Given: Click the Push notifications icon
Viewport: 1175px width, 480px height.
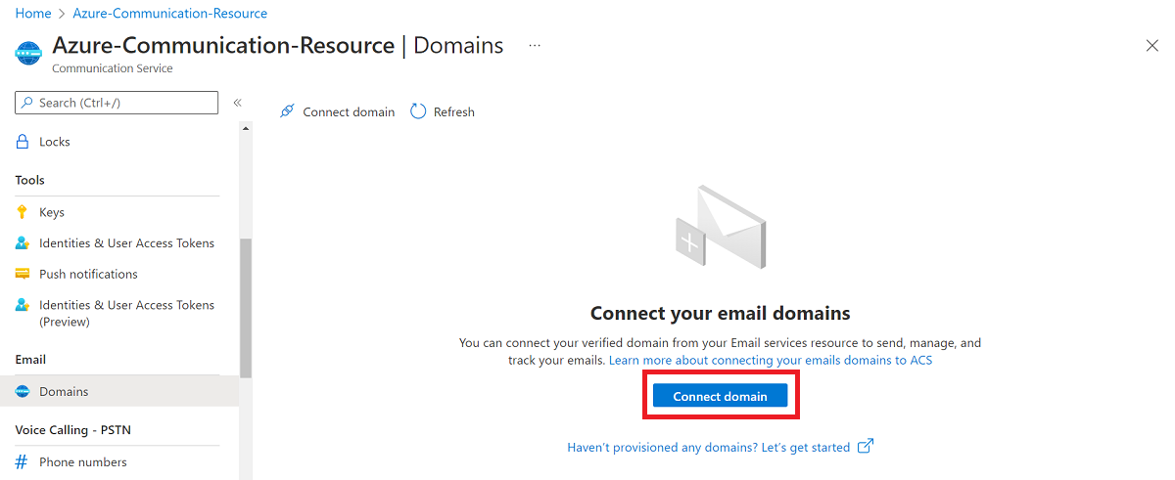Looking at the screenshot, I should click(23, 274).
